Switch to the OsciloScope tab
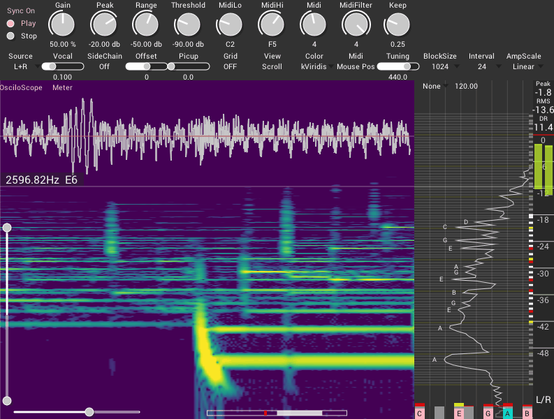The width and height of the screenshot is (554, 419). pos(21,87)
